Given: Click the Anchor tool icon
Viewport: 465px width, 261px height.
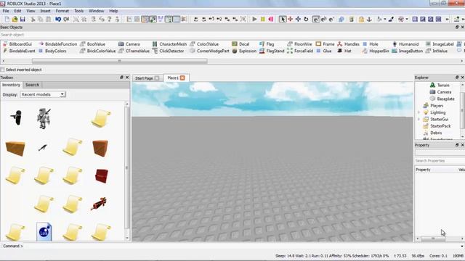Looking at the screenshot, I should (x=369, y=20).
